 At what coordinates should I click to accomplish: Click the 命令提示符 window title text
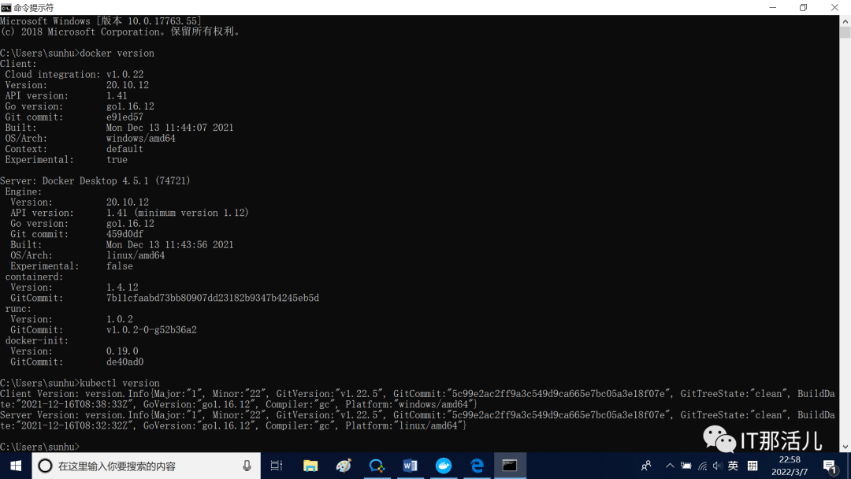tap(34, 8)
